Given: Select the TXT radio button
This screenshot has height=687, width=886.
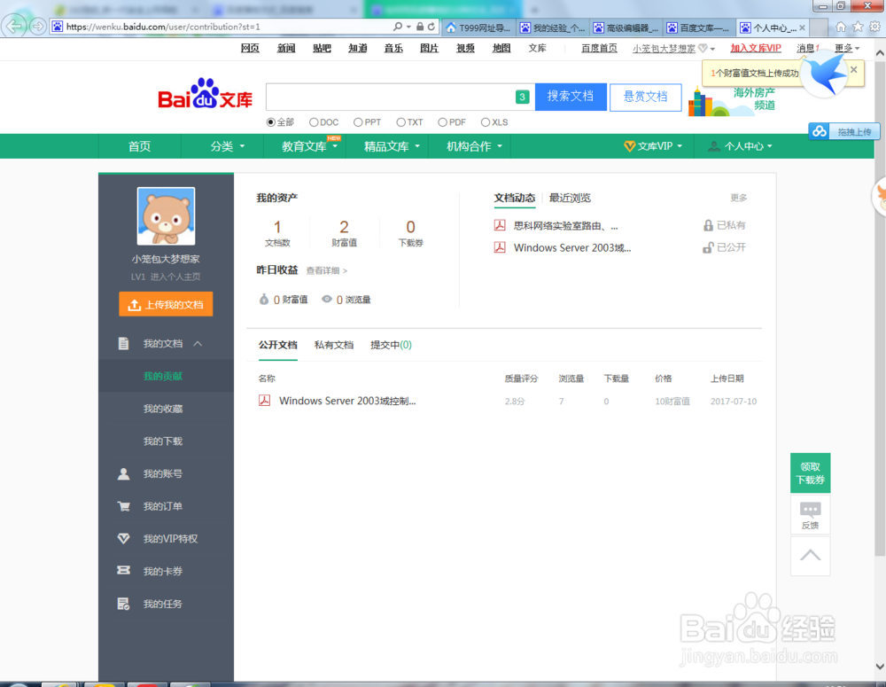Looking at the screenshot, I should pyautogui.click(x=400, y=122).
